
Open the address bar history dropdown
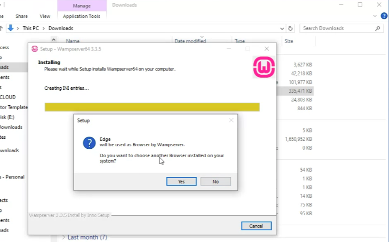click(282, 28)
